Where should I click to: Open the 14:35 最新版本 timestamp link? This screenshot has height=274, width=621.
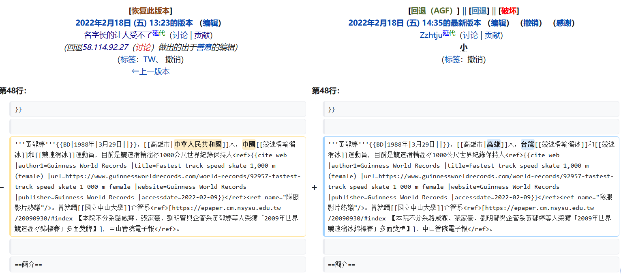click(x=415, y=23)
